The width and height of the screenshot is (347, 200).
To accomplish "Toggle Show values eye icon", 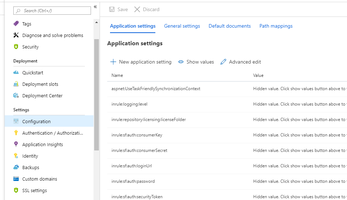I will point(181,62).
